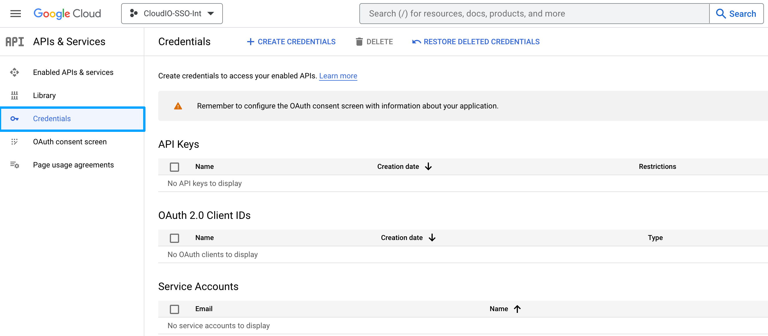This screenshot has width=768, height=336.
Task: Check the Service Accounts header checkbox
Action: click(x=174, y=309)
